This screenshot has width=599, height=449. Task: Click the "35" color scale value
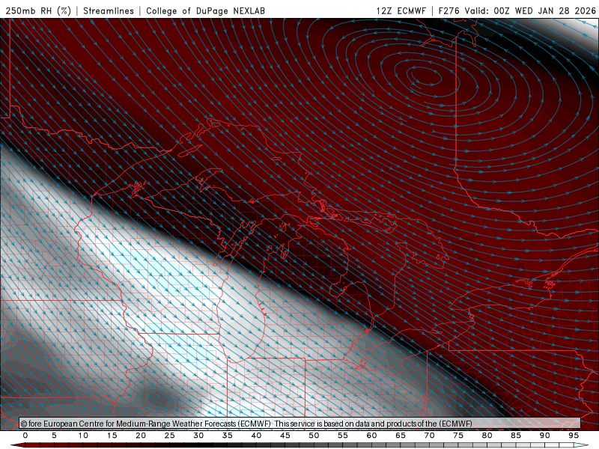tap(228, 436)
